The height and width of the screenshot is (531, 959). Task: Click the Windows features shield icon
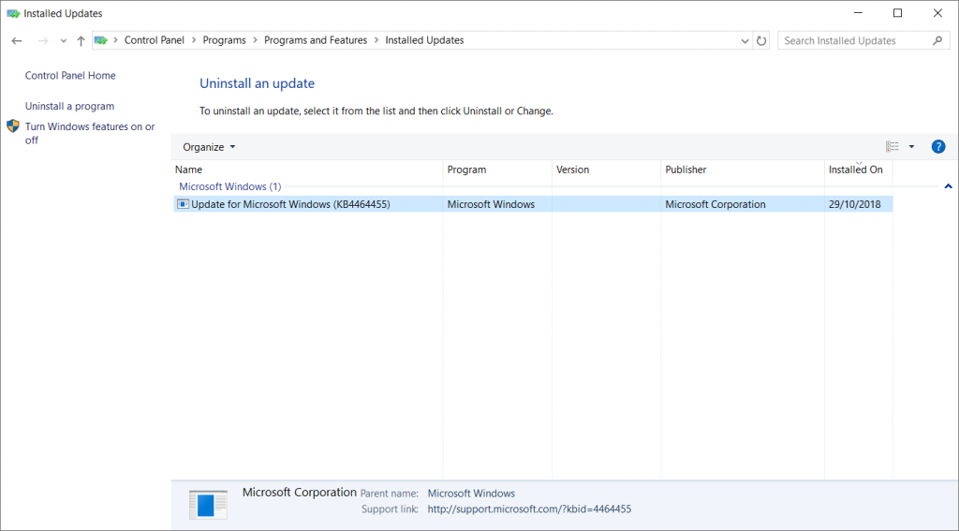click(13, 126)
